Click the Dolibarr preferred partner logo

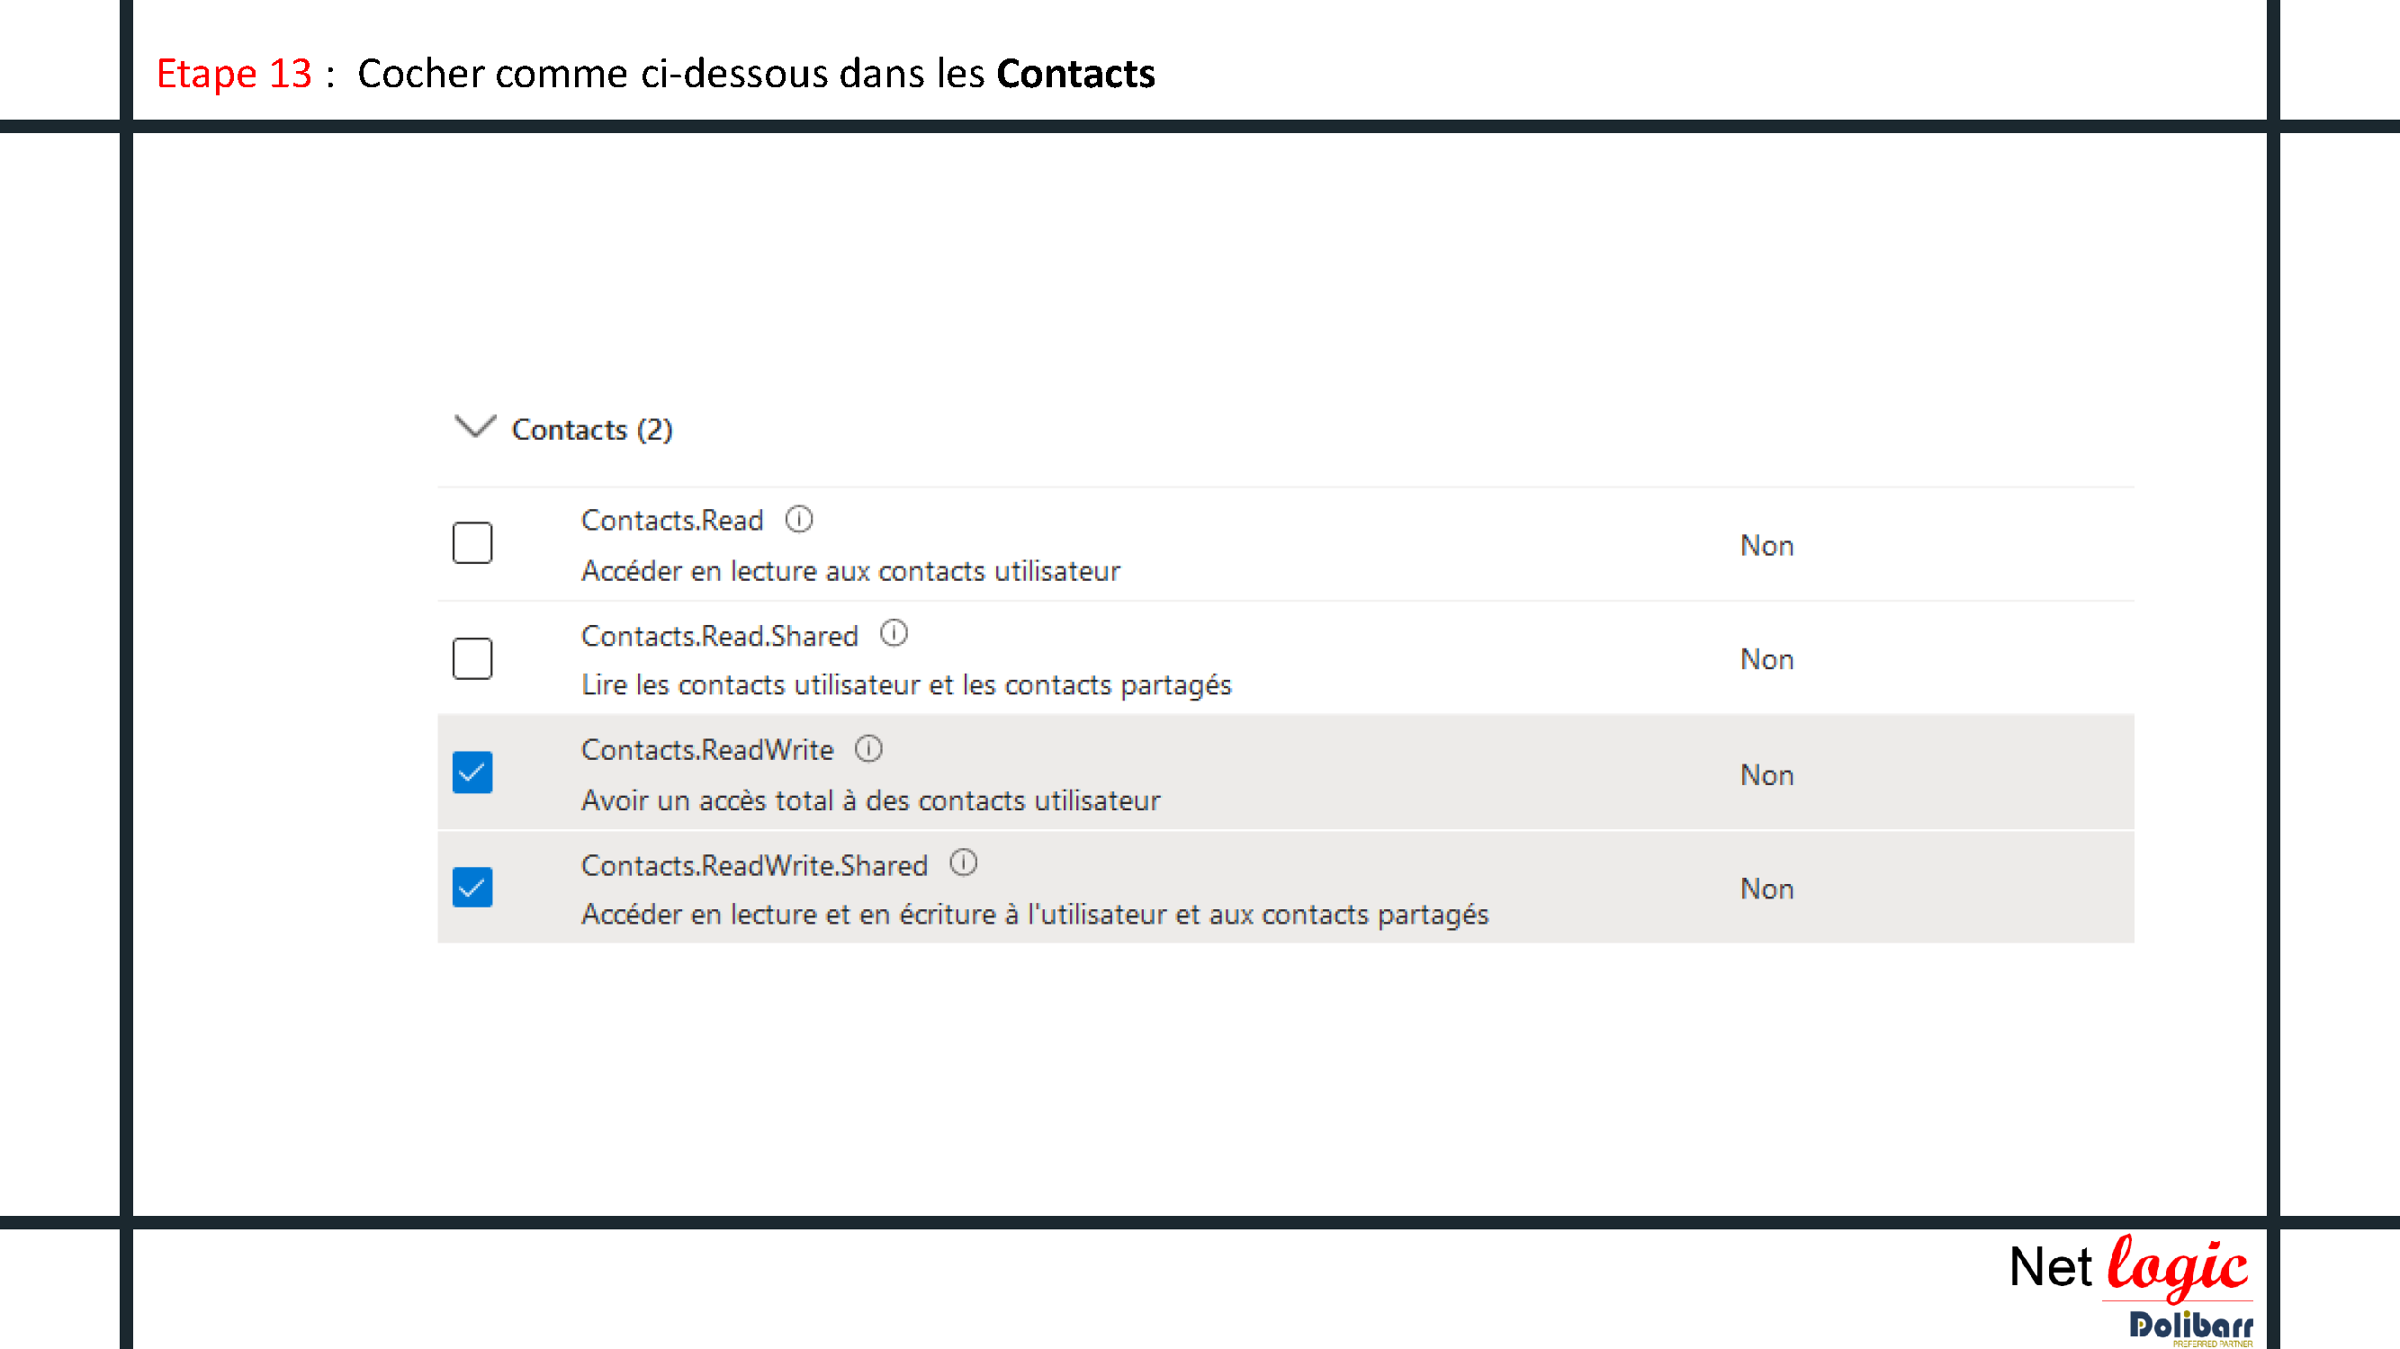tap(2190, 1327)
